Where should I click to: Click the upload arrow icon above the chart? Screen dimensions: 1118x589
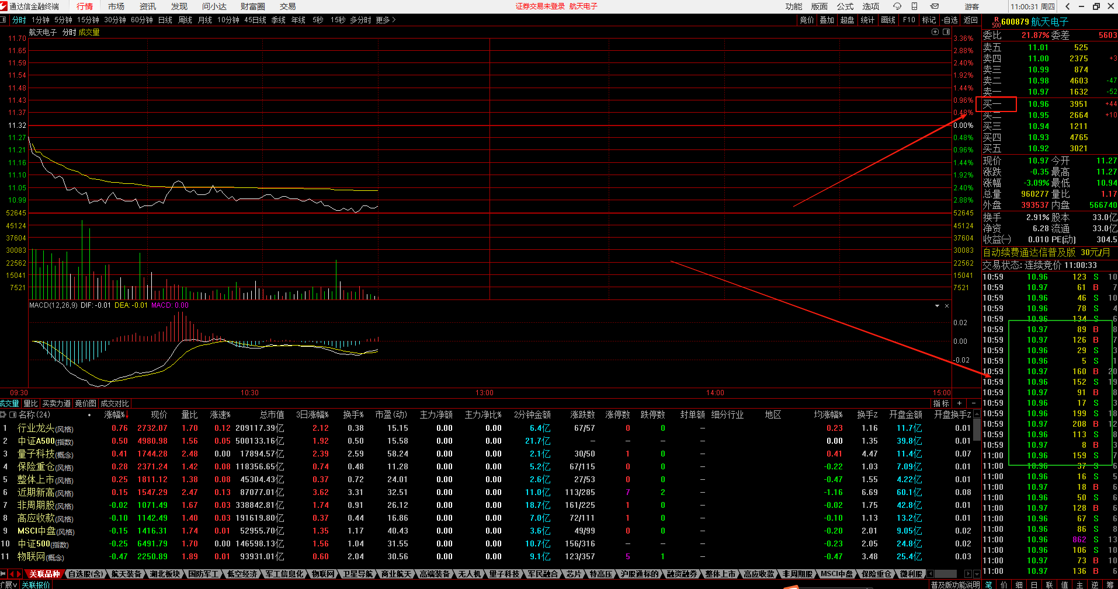coord(935,32)
